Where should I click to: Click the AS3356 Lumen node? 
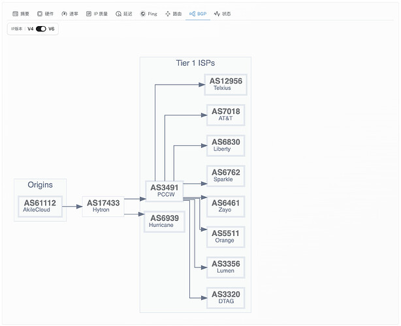(x=225, y=267)
